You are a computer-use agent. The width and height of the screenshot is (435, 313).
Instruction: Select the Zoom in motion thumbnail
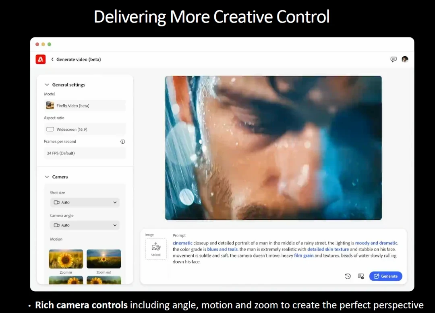66,259
